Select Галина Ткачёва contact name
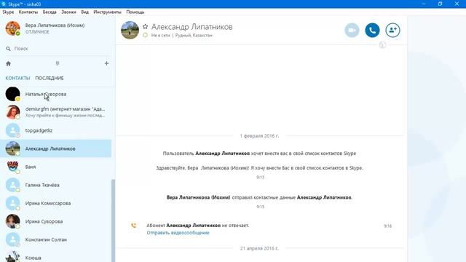 42,185
